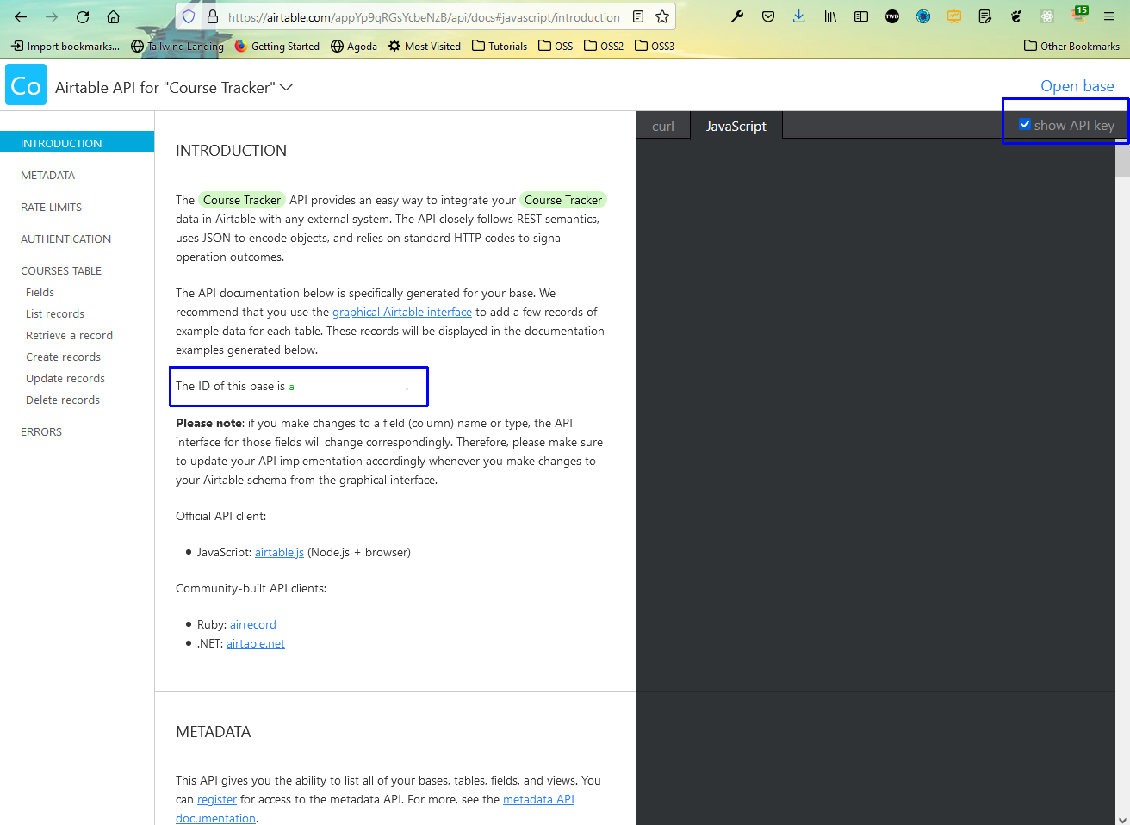The image size is (1130, 825).
Task: Click the Open base link
Action: (1077, 85)
